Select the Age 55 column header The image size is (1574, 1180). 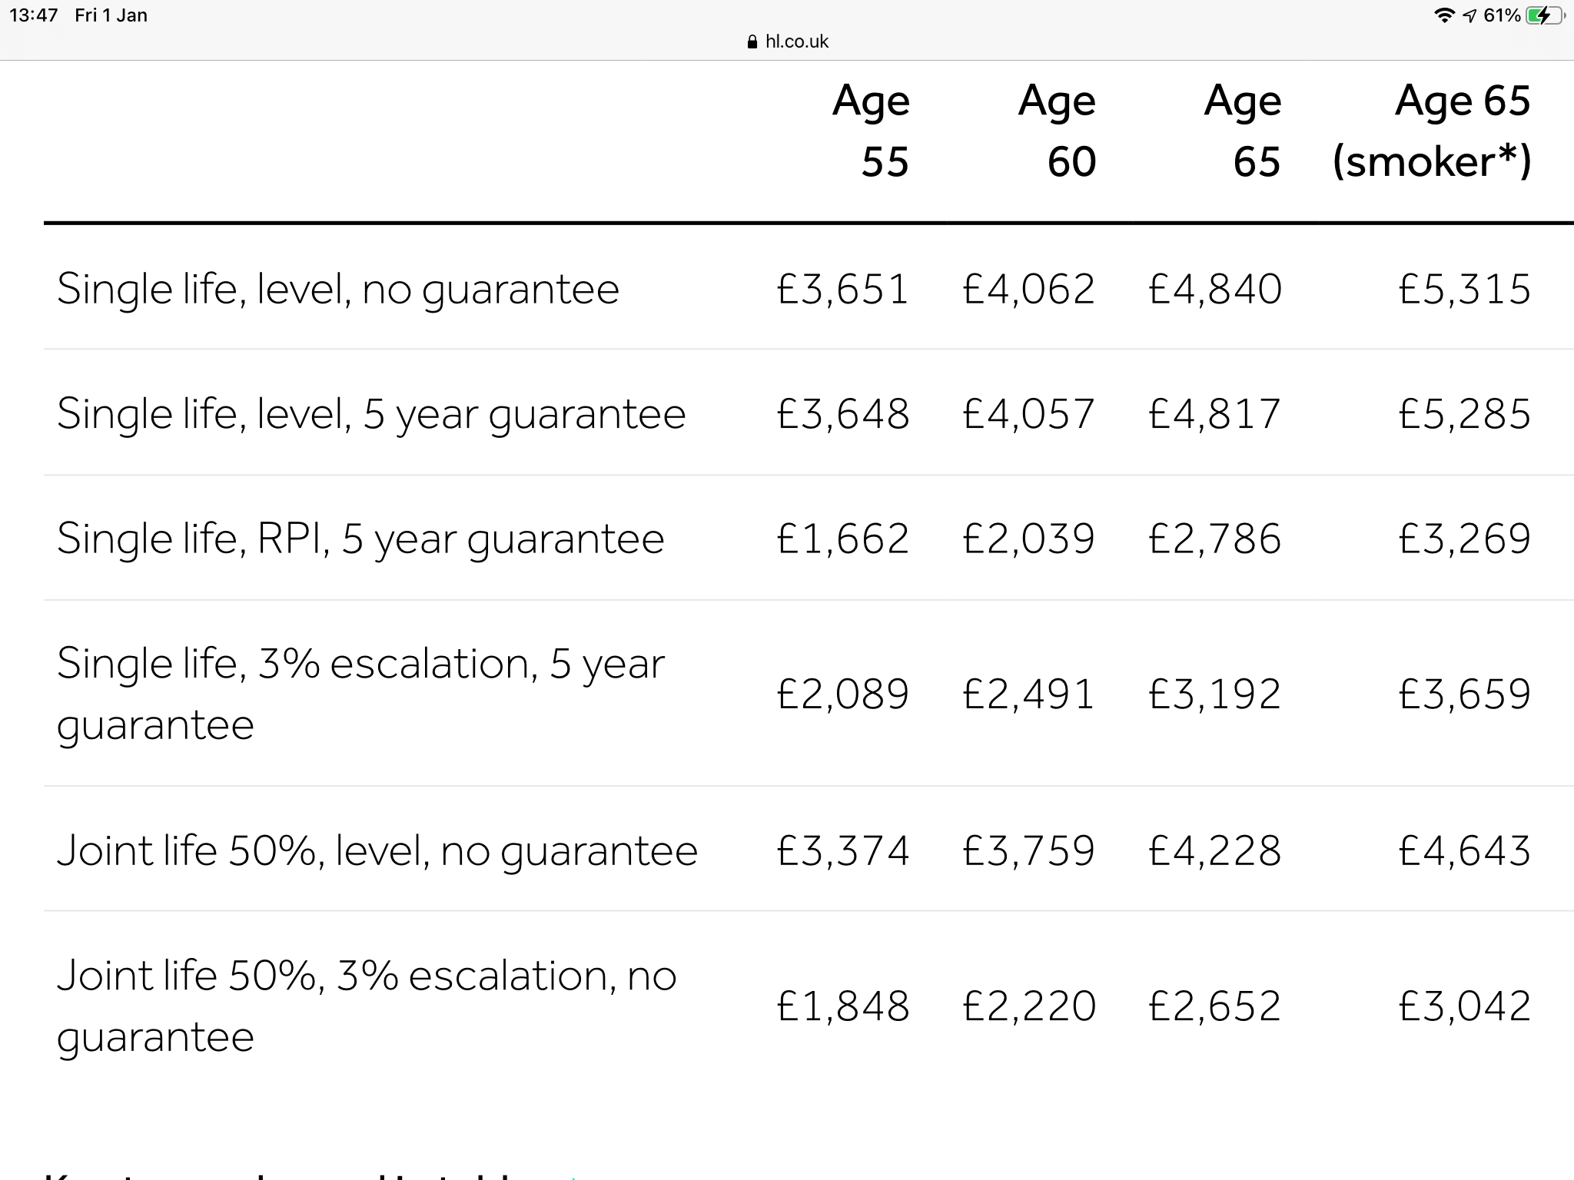coord(872,131)
